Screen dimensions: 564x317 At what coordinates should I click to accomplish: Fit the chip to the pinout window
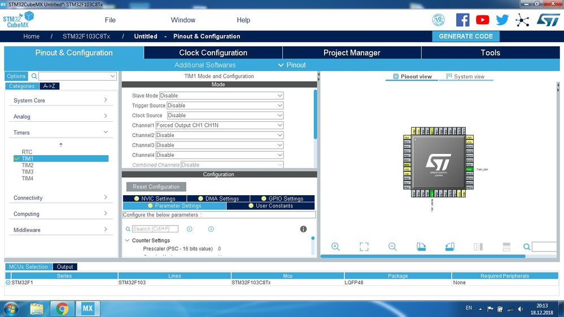point(364,246)
